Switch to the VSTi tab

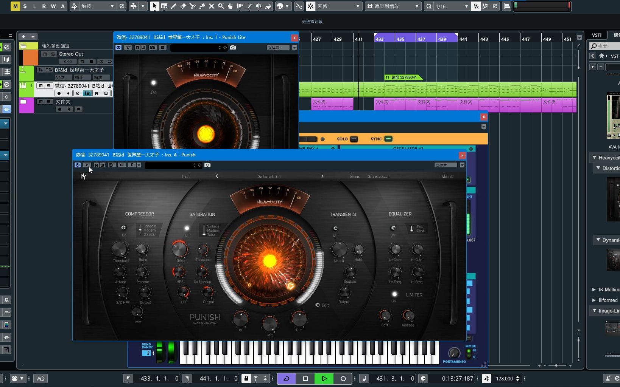click(597, 35)
